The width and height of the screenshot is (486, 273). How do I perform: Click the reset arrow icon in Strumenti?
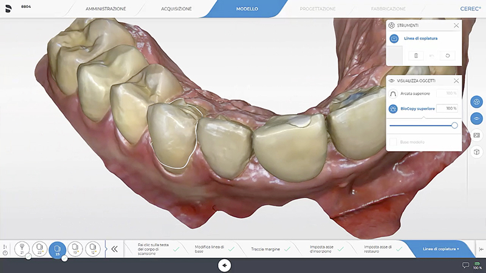447,56
